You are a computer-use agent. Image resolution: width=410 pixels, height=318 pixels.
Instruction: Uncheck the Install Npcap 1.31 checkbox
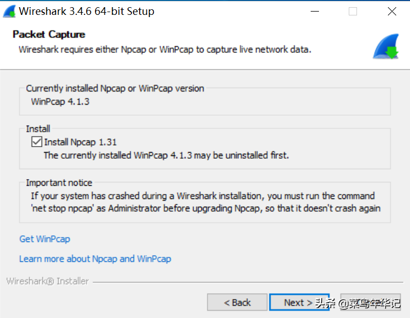pos(36,142)
